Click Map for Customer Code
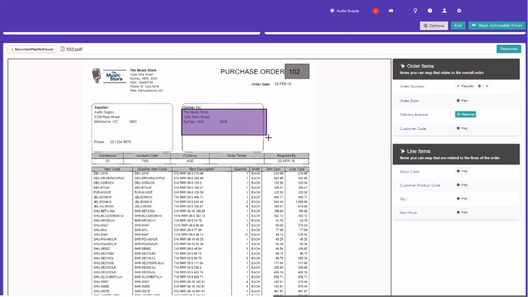 tap(462, 128)
